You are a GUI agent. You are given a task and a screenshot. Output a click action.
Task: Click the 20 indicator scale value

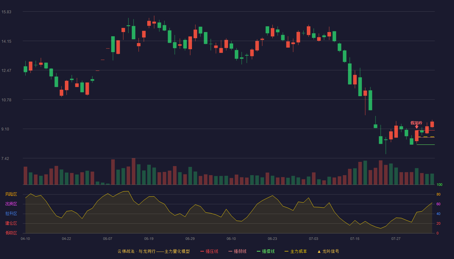pos(438,223)
